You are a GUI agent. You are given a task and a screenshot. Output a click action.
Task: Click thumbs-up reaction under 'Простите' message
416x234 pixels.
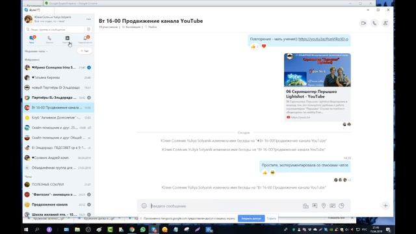265,173
